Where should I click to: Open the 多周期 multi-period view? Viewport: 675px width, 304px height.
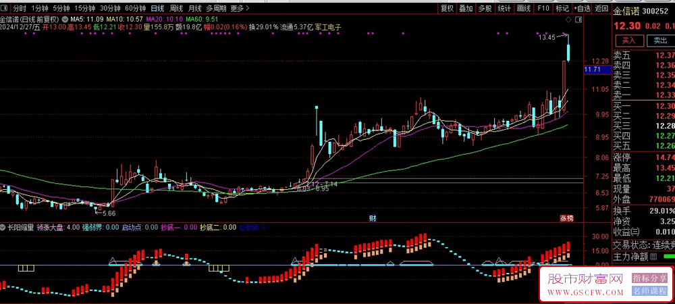click(216, 8)
